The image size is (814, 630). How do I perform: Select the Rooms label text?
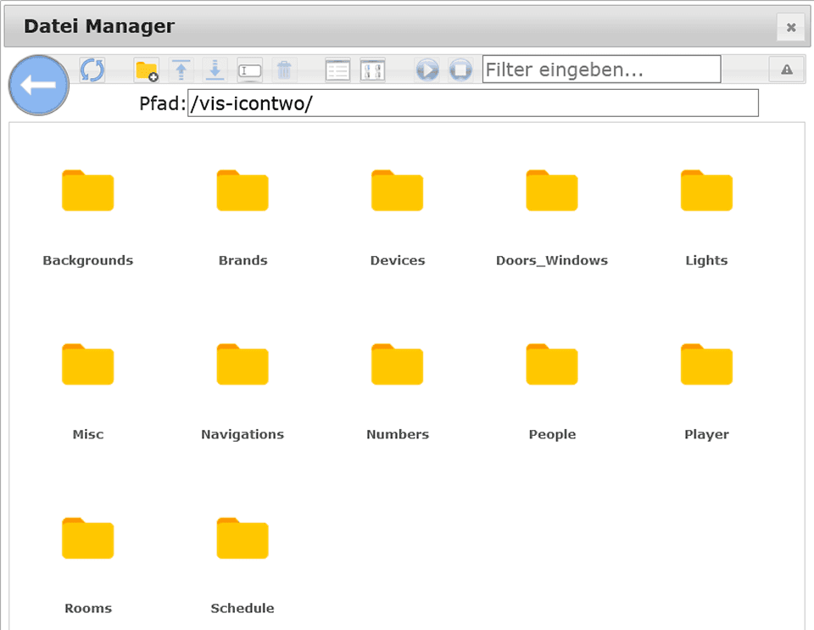pyautogui.click(x=88, y=608)
